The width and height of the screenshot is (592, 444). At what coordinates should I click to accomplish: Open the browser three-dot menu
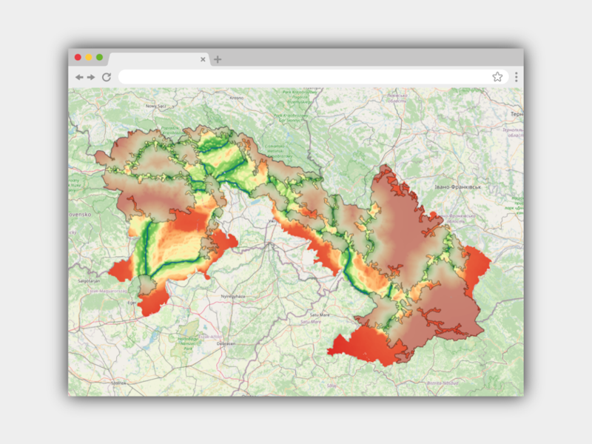(516, 77)
